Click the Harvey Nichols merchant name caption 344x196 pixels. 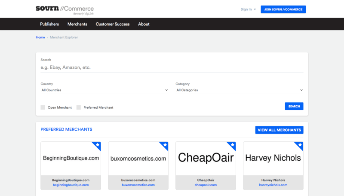pos(273,180)
